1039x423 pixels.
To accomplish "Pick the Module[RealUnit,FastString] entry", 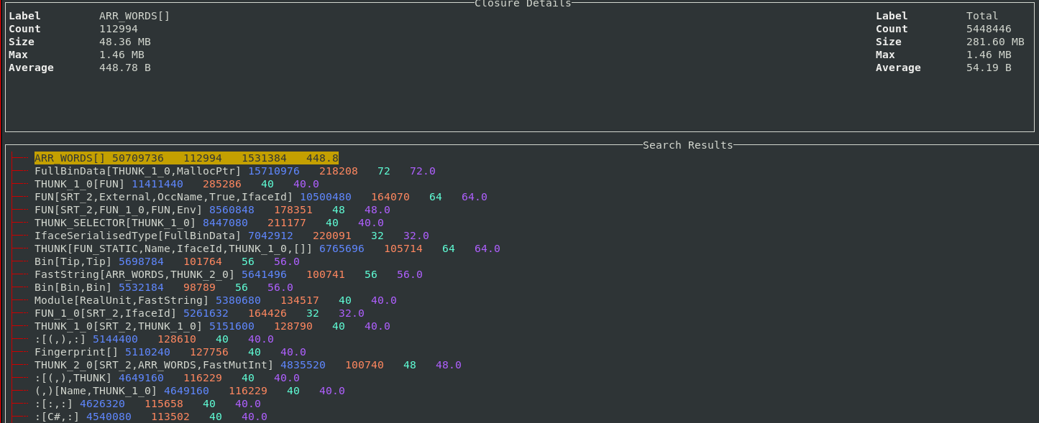I will click(x=122, y=300).
